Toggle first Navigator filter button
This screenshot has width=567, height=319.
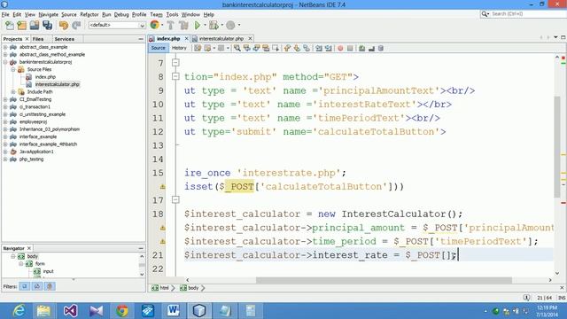tap(25, 286)
